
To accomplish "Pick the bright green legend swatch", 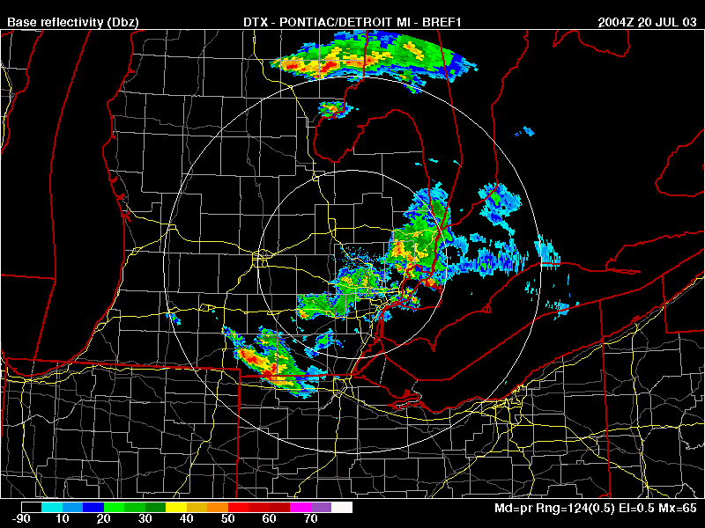I will [x=114, y=508].
